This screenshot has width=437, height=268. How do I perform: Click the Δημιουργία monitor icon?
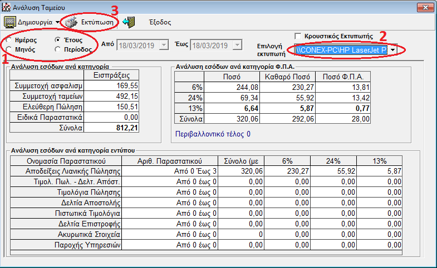tap(10, 22)
